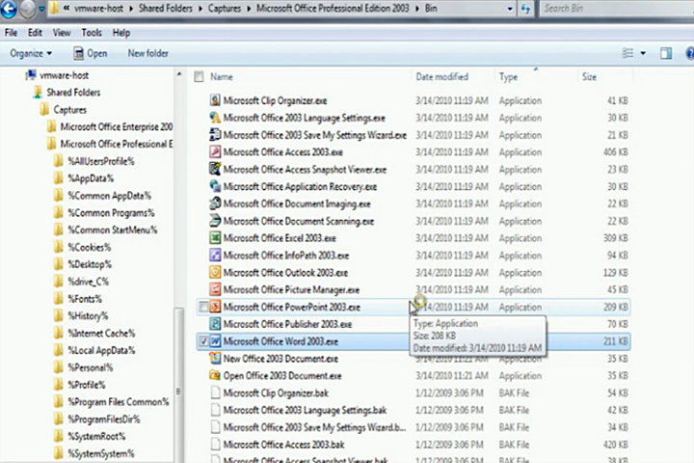Image resolution: width=694 pixels, height=463 pixels.
Task: Click the Microsoft Office Access 2003.bak file icon
Action: 215,445
